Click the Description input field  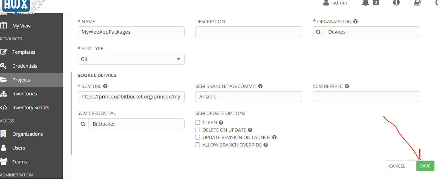pyautogui.click(x=249, y=32)
